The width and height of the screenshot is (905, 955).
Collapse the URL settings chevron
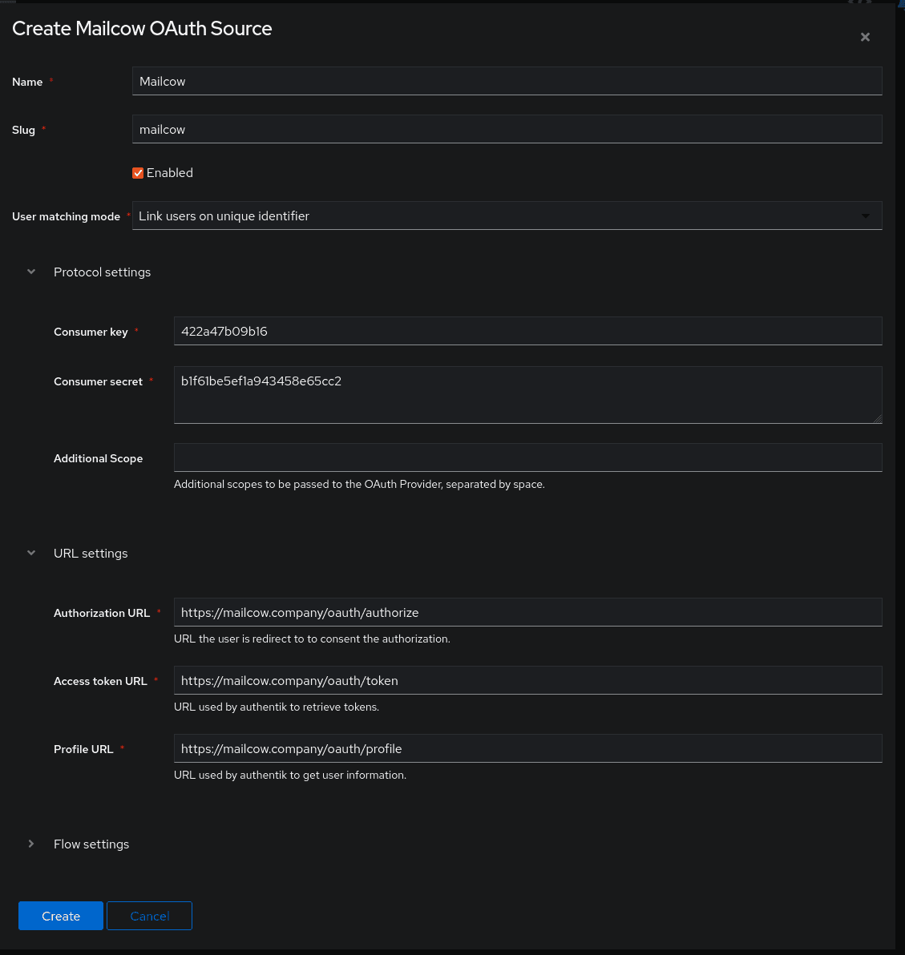(31, 554)
